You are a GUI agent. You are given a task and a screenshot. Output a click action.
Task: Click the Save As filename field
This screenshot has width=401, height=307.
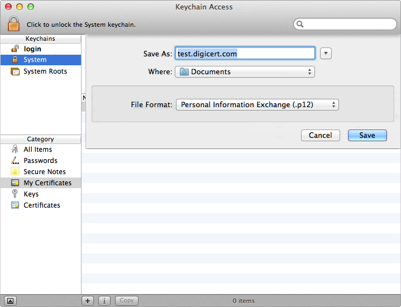point(245,54)
